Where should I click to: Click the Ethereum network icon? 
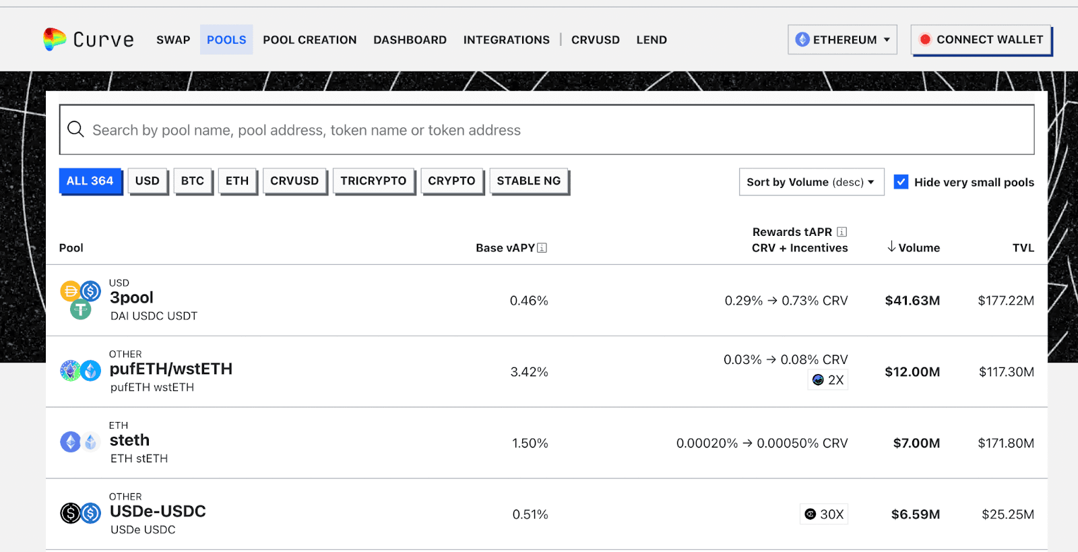[802, 40]
